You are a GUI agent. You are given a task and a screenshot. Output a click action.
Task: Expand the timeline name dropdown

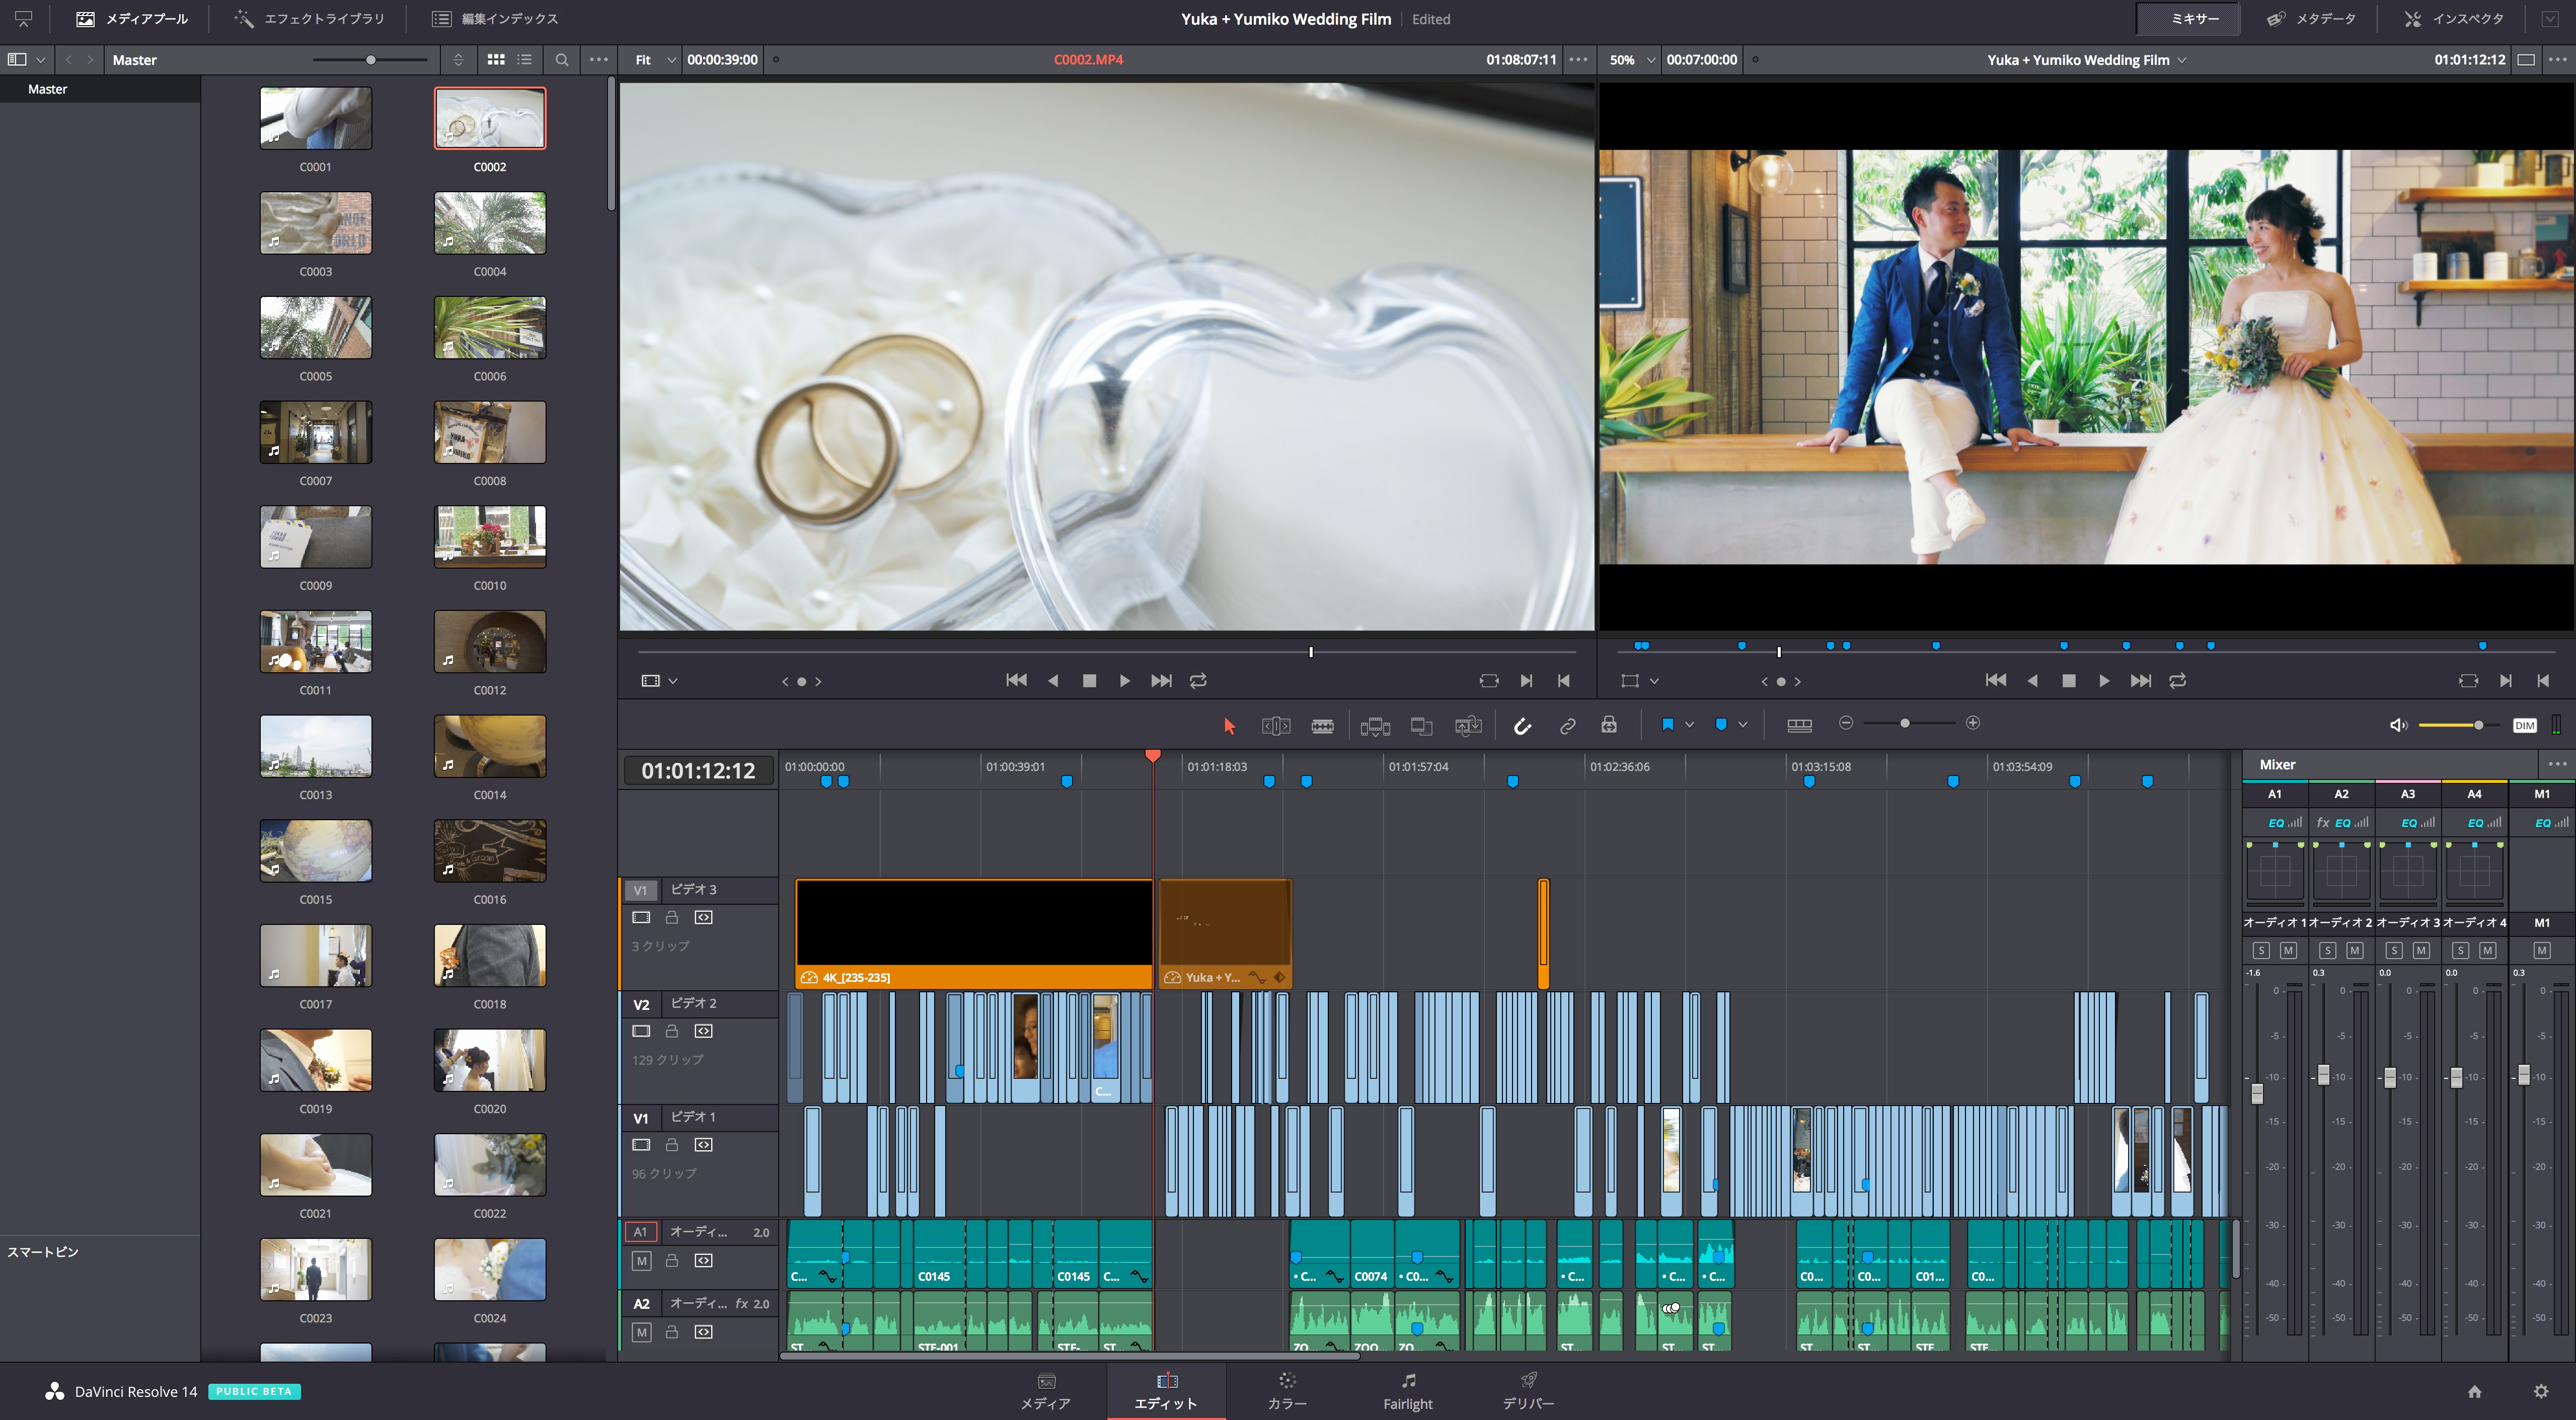click(x=2182, y=60)
